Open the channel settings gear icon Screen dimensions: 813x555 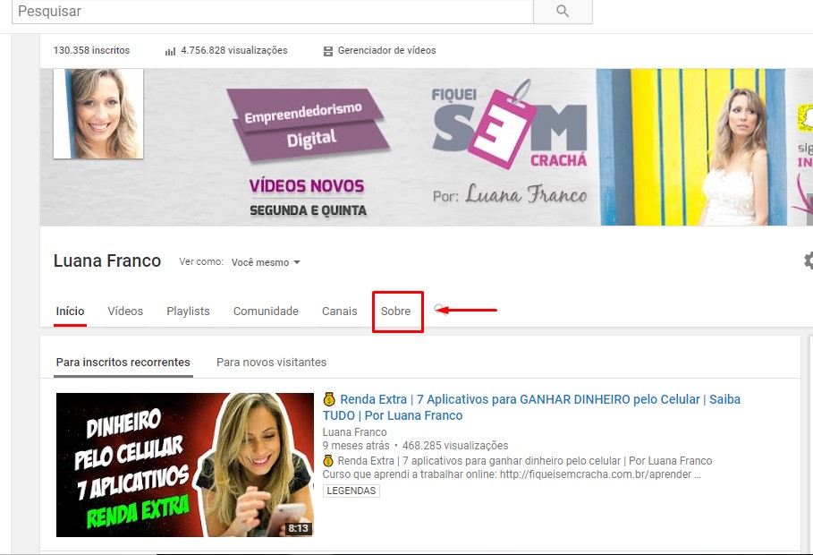click(x=809, y=260)
